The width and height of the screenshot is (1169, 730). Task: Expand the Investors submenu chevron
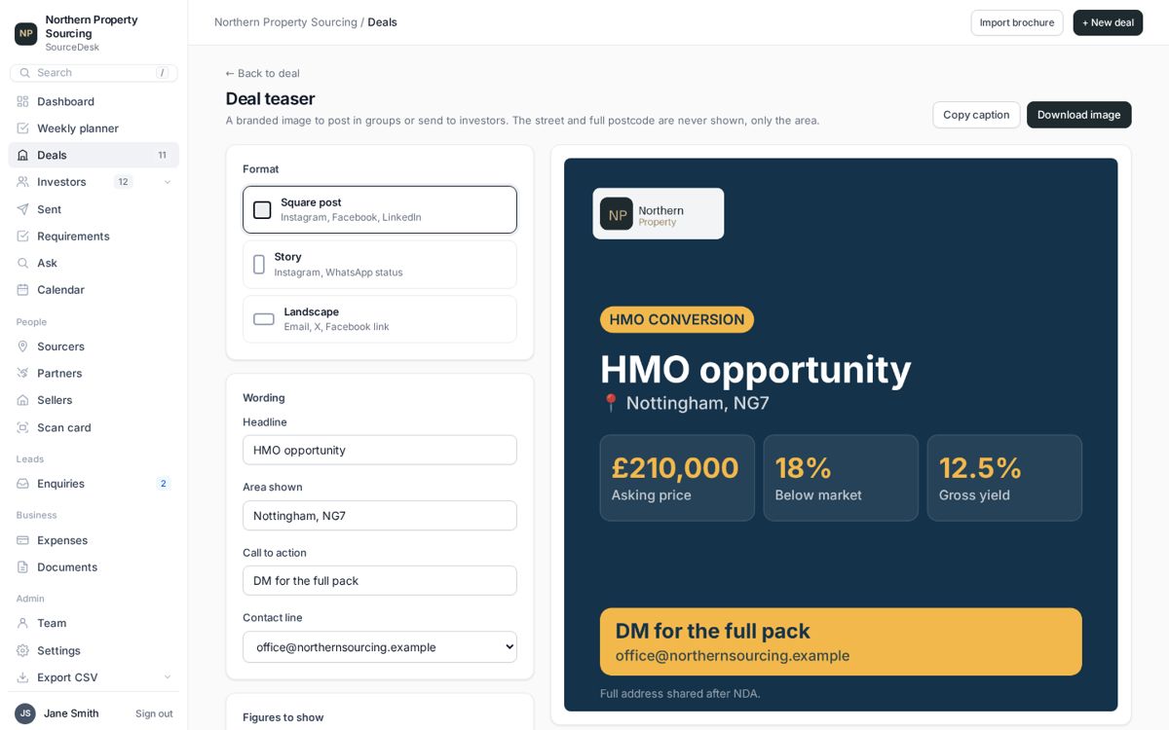168,182
